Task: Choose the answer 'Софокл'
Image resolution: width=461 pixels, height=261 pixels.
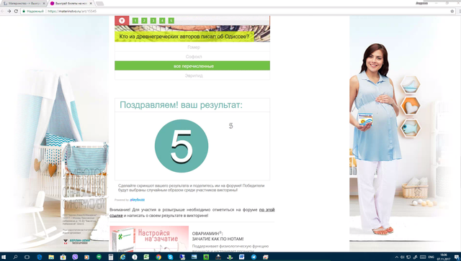Action: click(192, 56)
